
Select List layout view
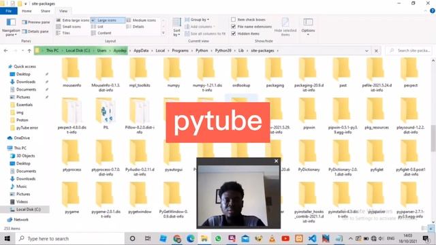(x=97, y=27)
